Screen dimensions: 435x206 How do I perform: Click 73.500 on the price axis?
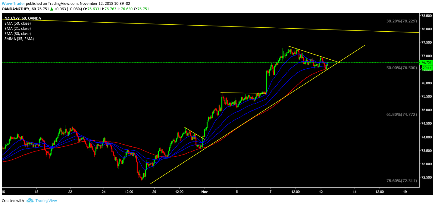coord(427,151)
